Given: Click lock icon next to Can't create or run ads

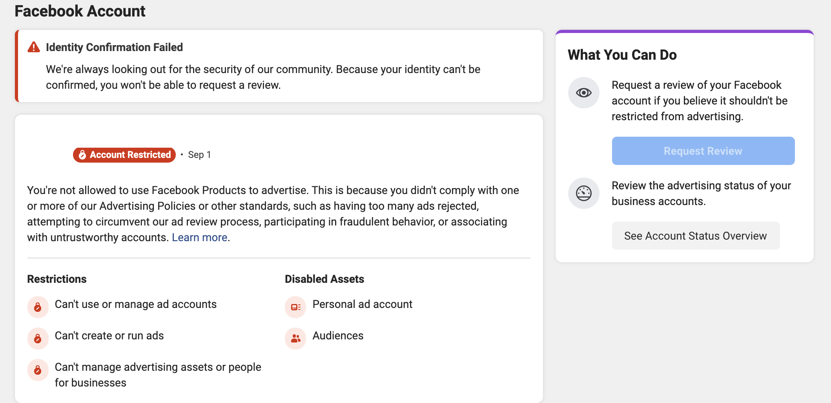Looking at the screenshot, I should pyautogui.click(x=38, y=338).
